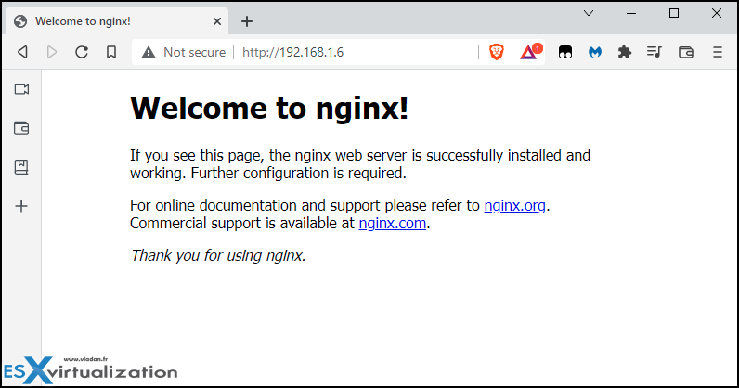Viewport: 739px width, 388px height.
Task: Click the text 'Thank you for using nginx.'
Action: (x=218, y=255)
